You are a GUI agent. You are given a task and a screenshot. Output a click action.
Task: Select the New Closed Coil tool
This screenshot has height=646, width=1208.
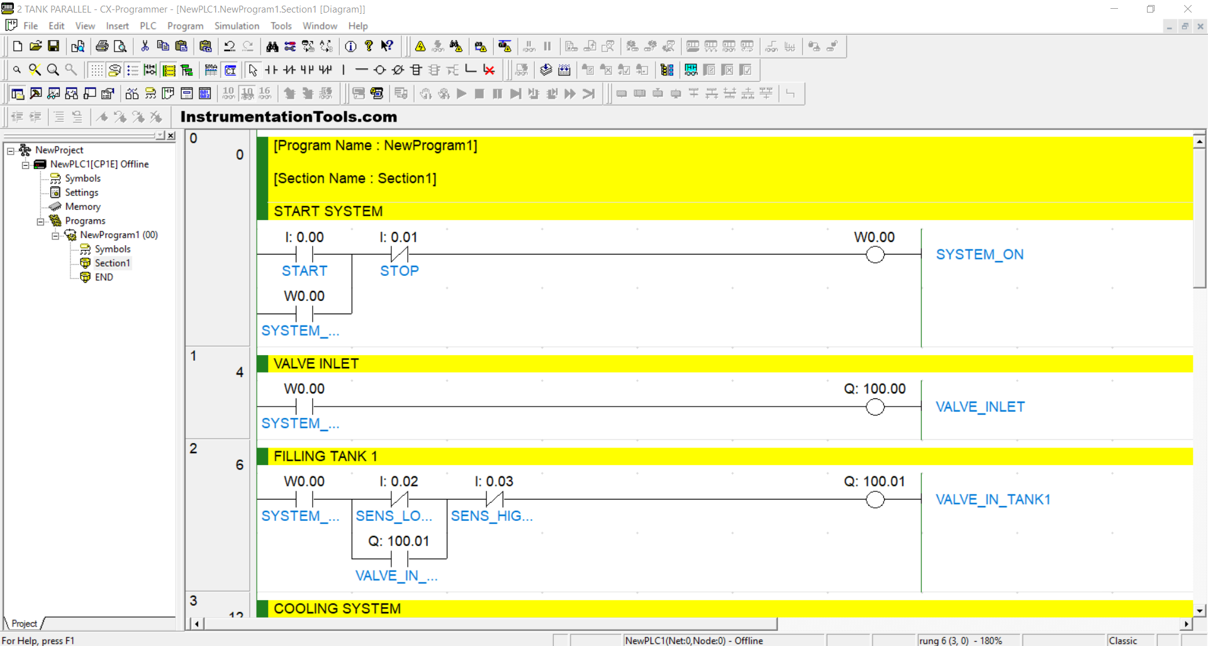(398, 70)
